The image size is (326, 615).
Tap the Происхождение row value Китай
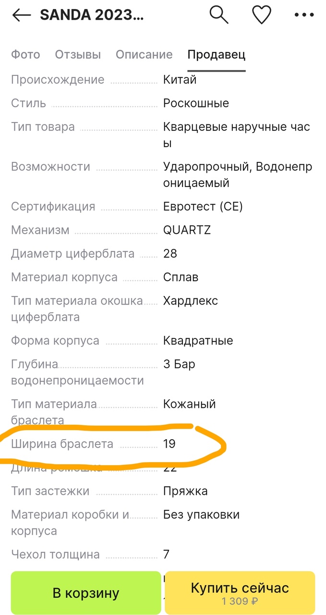(180, 80)
